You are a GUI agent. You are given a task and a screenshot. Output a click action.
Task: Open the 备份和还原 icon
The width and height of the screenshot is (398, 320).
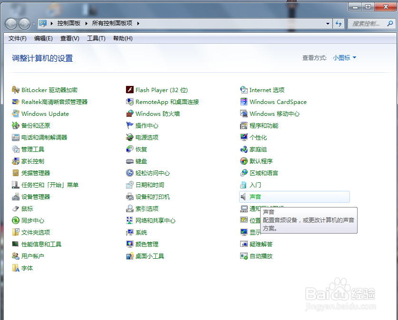pyautogui.click(x=16, y=126)
